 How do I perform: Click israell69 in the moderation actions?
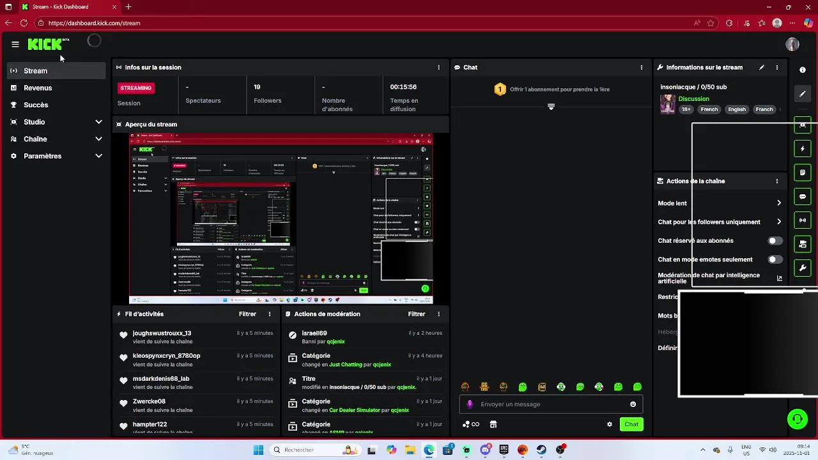pyautogui.click(x=314, y=333)
